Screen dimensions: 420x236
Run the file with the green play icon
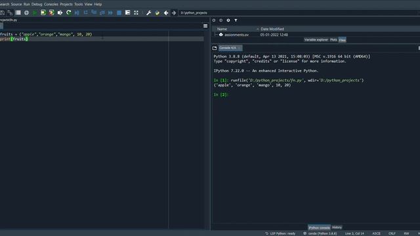click(35, 12)
